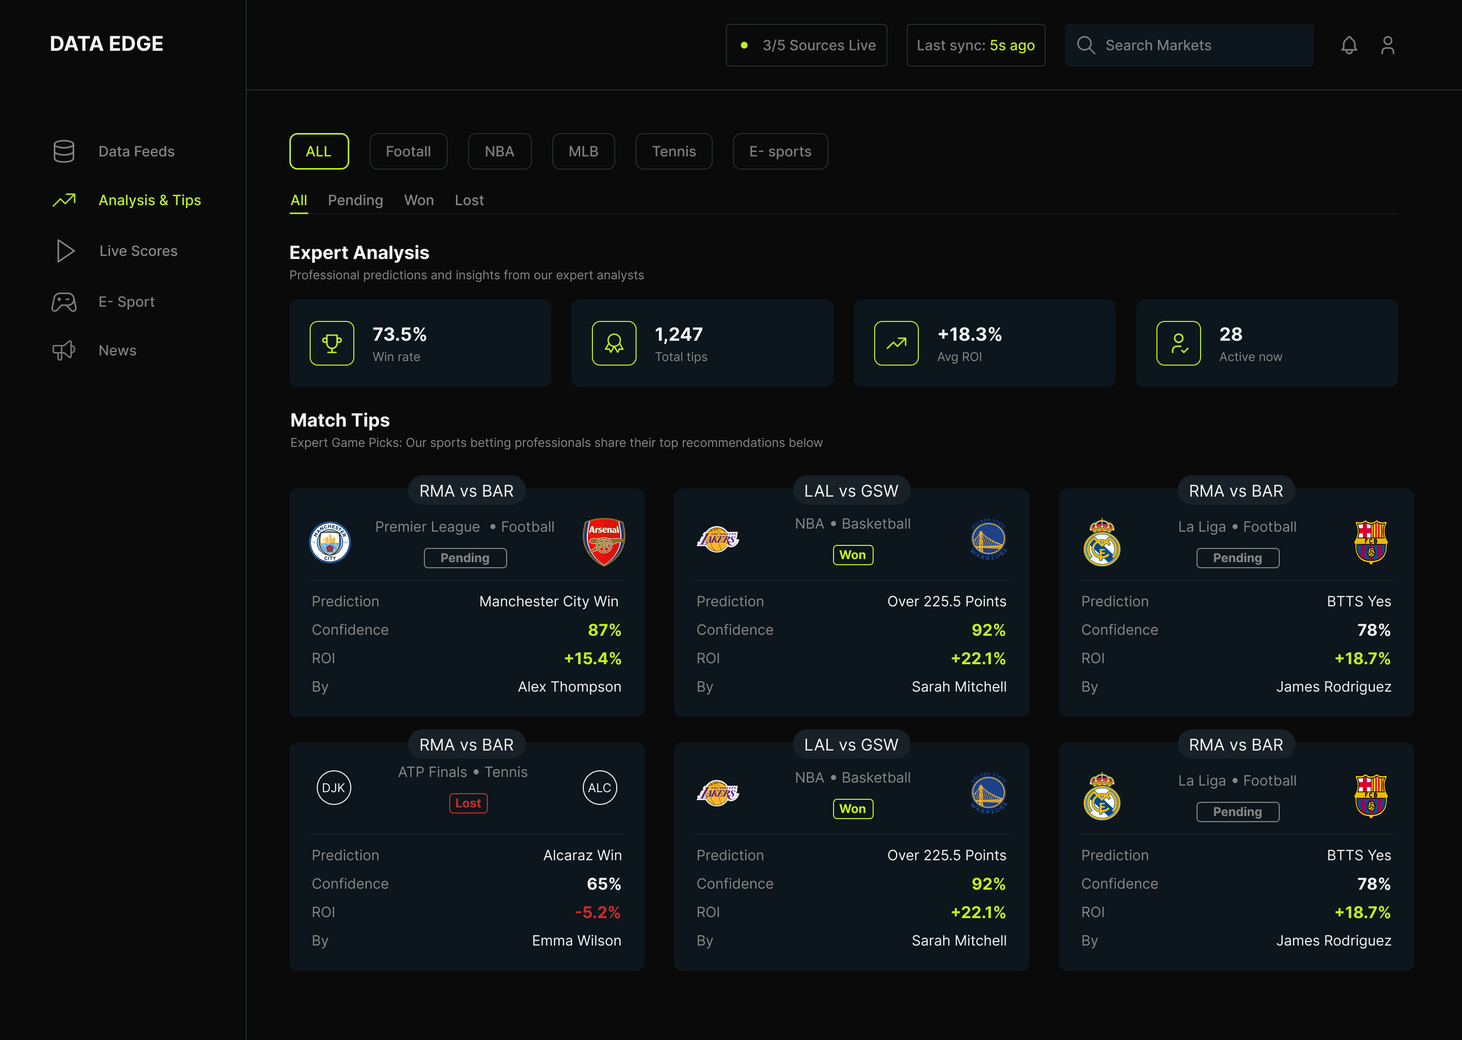
Task: Click the Arsenal club logo
Action: 604,542
